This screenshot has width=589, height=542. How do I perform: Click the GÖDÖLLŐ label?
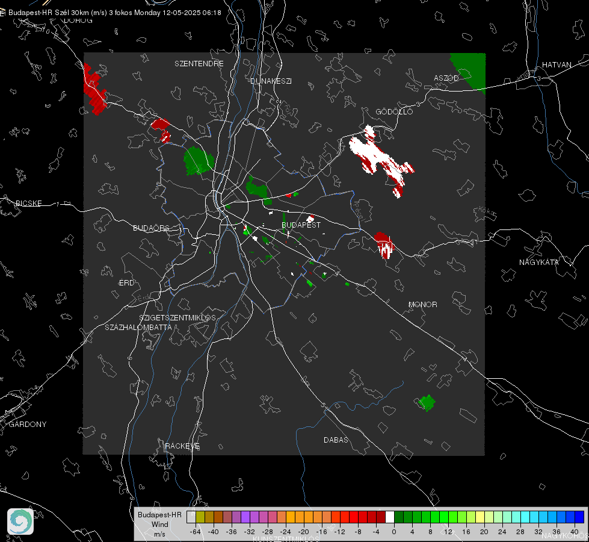[x=394, y=111]
